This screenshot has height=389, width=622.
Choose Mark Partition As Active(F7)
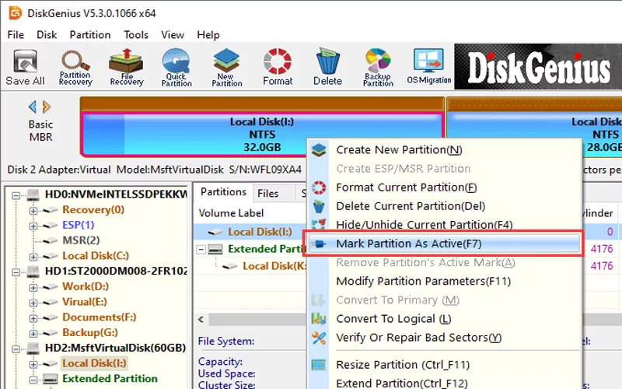(x=443, y=244)
